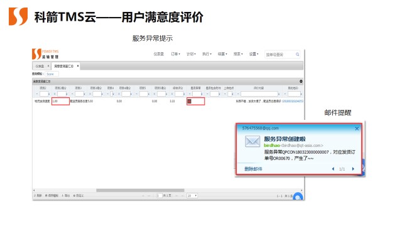Click the search magnifier icon in header
The width and height of the screenshot is (402, 226).
click(x=297, y=55)
